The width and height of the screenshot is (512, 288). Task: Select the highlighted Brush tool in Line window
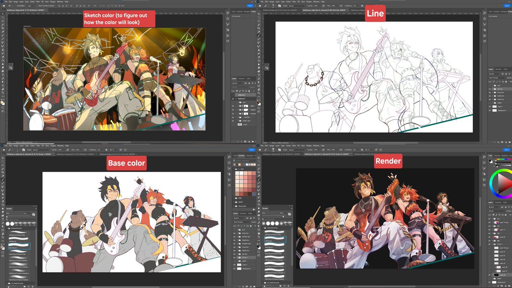259,35
